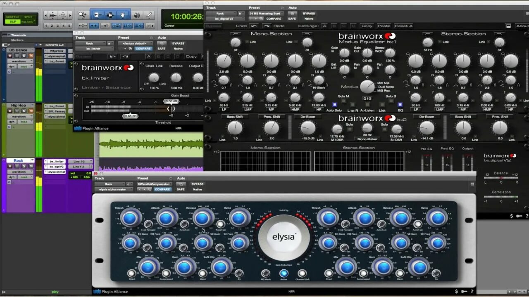This screenshot has height=297, width=529.
Task: Toggle BYPASS in bx_digital V2 header
Action: [309, 14]
